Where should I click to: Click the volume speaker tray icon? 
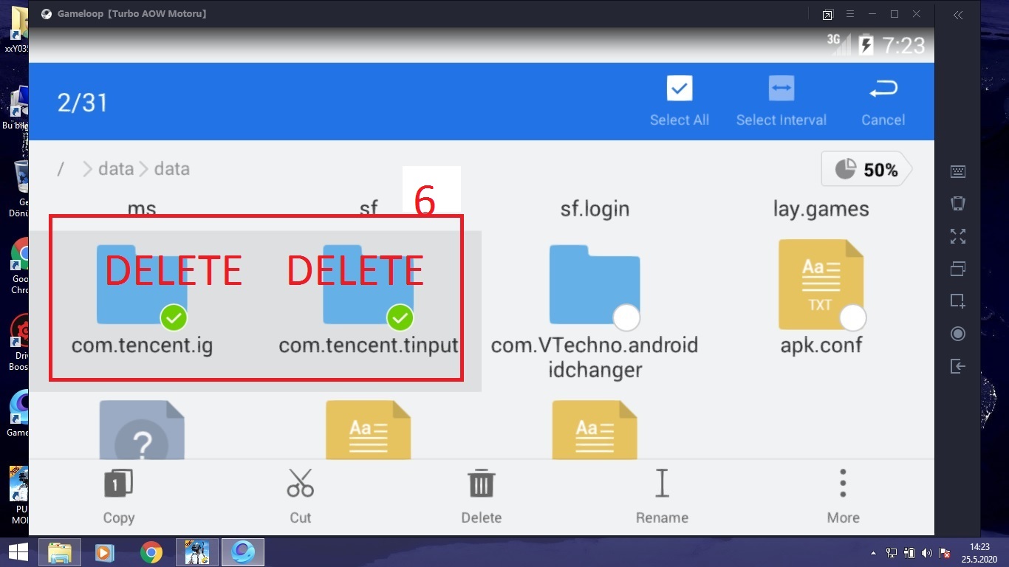926,553
